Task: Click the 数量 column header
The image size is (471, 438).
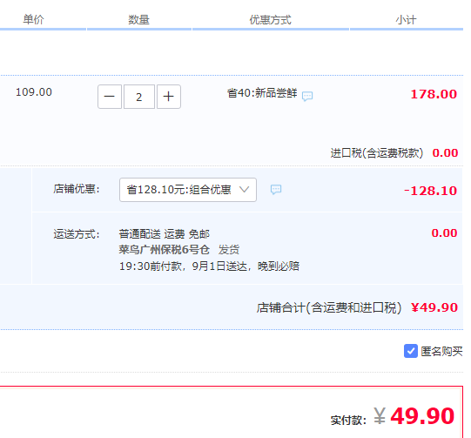Action: pyautogui.click(x=138, y=20)
